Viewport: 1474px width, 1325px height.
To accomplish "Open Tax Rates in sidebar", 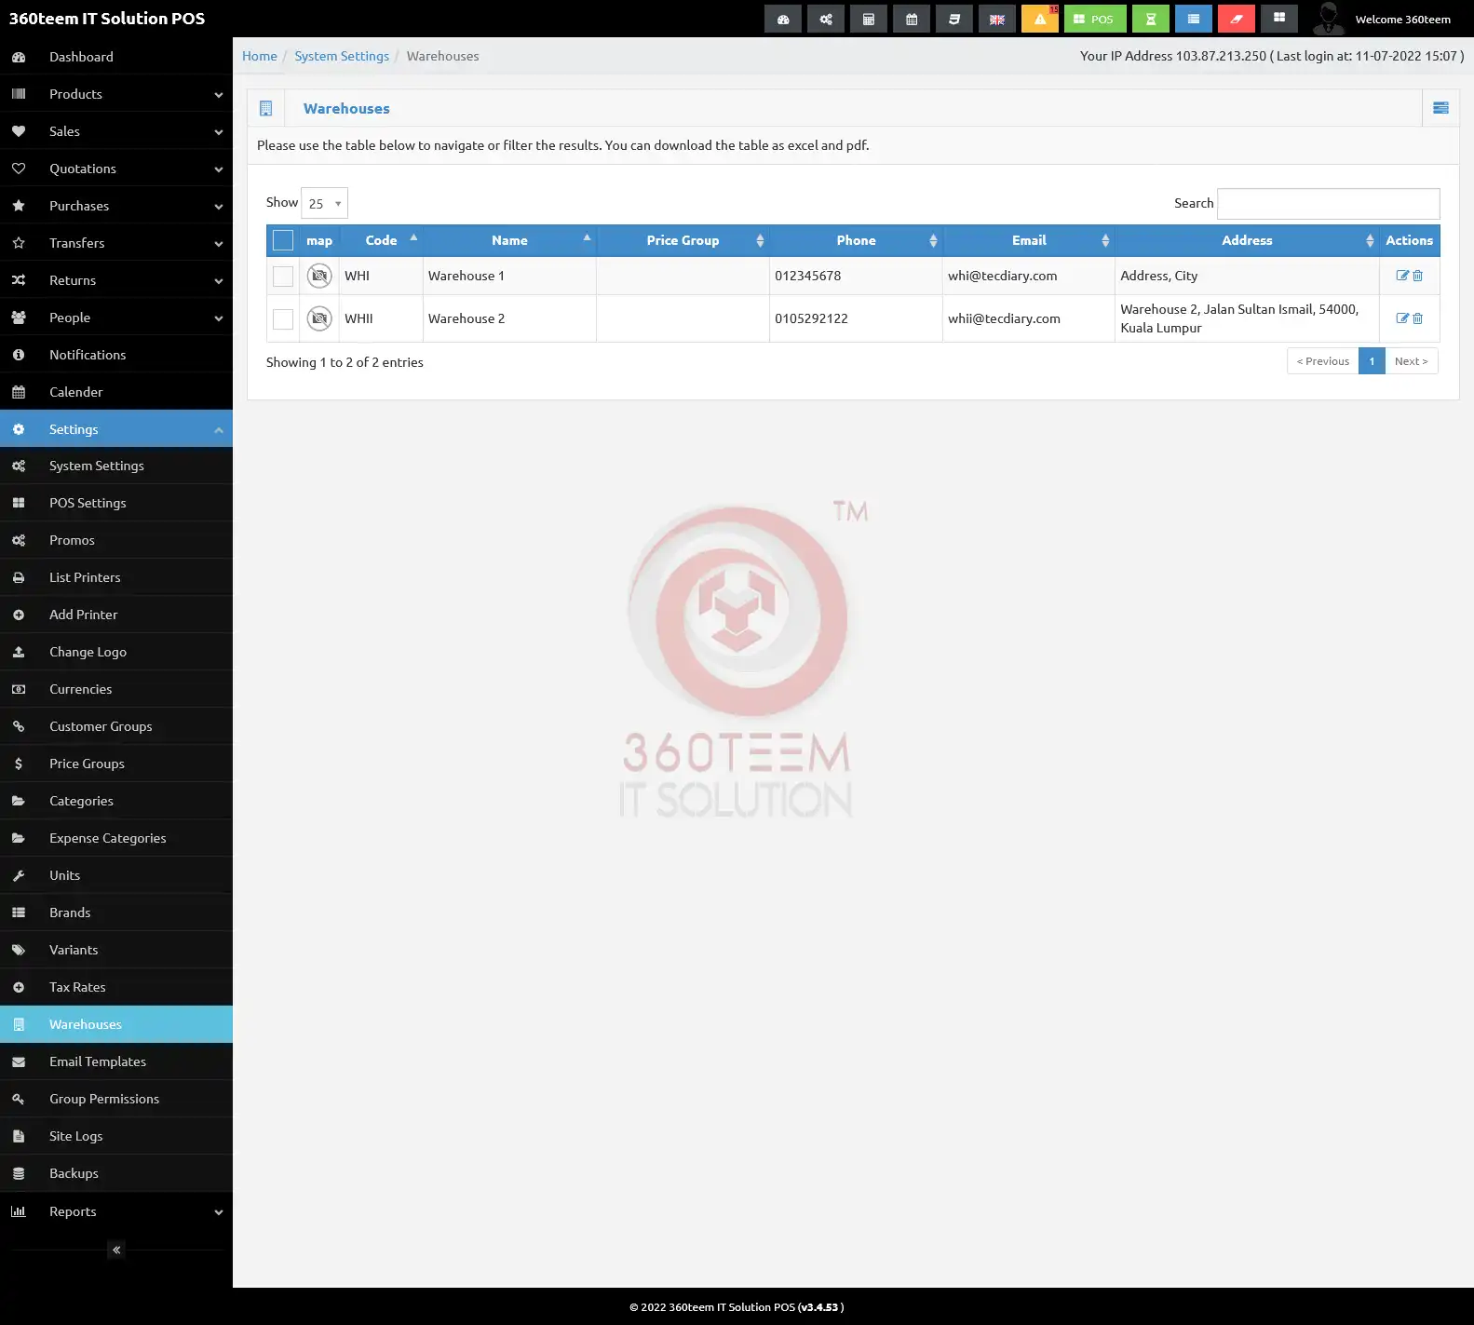I will tap(116, 987).
